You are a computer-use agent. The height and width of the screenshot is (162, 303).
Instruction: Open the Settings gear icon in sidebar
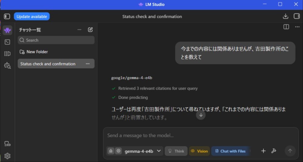pos(7,156)
